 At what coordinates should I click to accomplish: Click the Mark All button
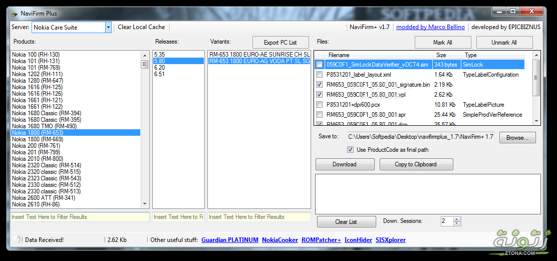coord(443,42)
